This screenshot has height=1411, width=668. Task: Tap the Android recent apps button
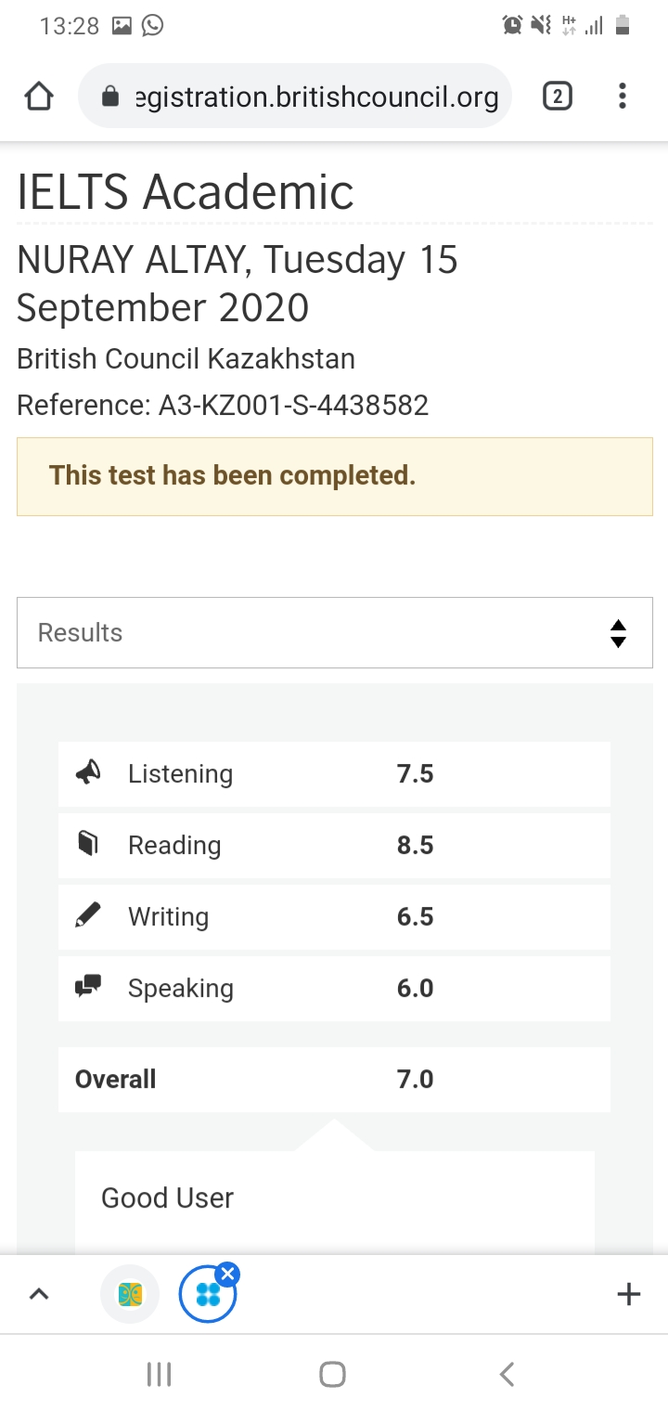[x=160, y=1374]
